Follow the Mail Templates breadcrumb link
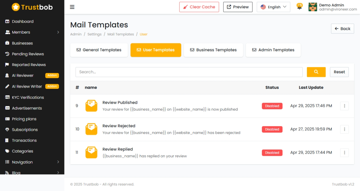Screen dimensions: 360x191 (x=120, y=34)
